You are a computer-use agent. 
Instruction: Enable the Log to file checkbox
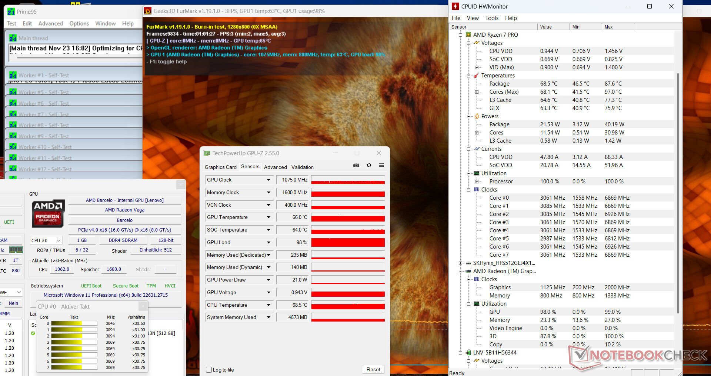tap(209, 370)
